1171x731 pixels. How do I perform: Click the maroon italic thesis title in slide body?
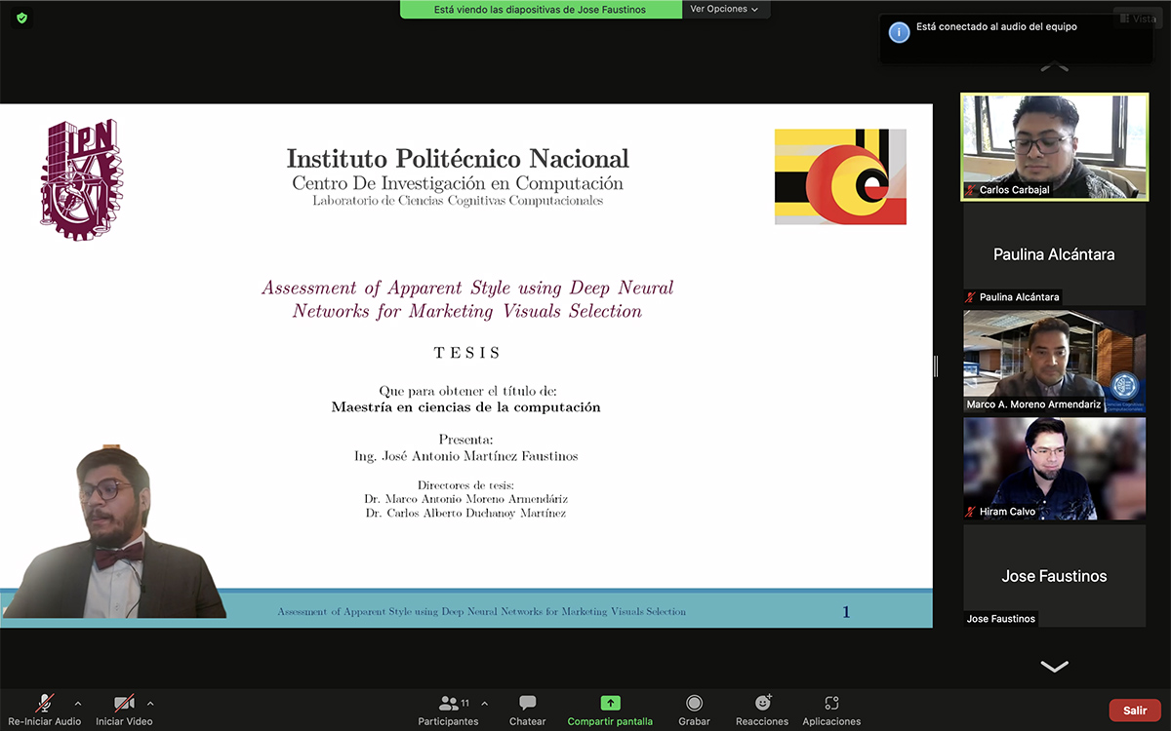tap(467, 299)
